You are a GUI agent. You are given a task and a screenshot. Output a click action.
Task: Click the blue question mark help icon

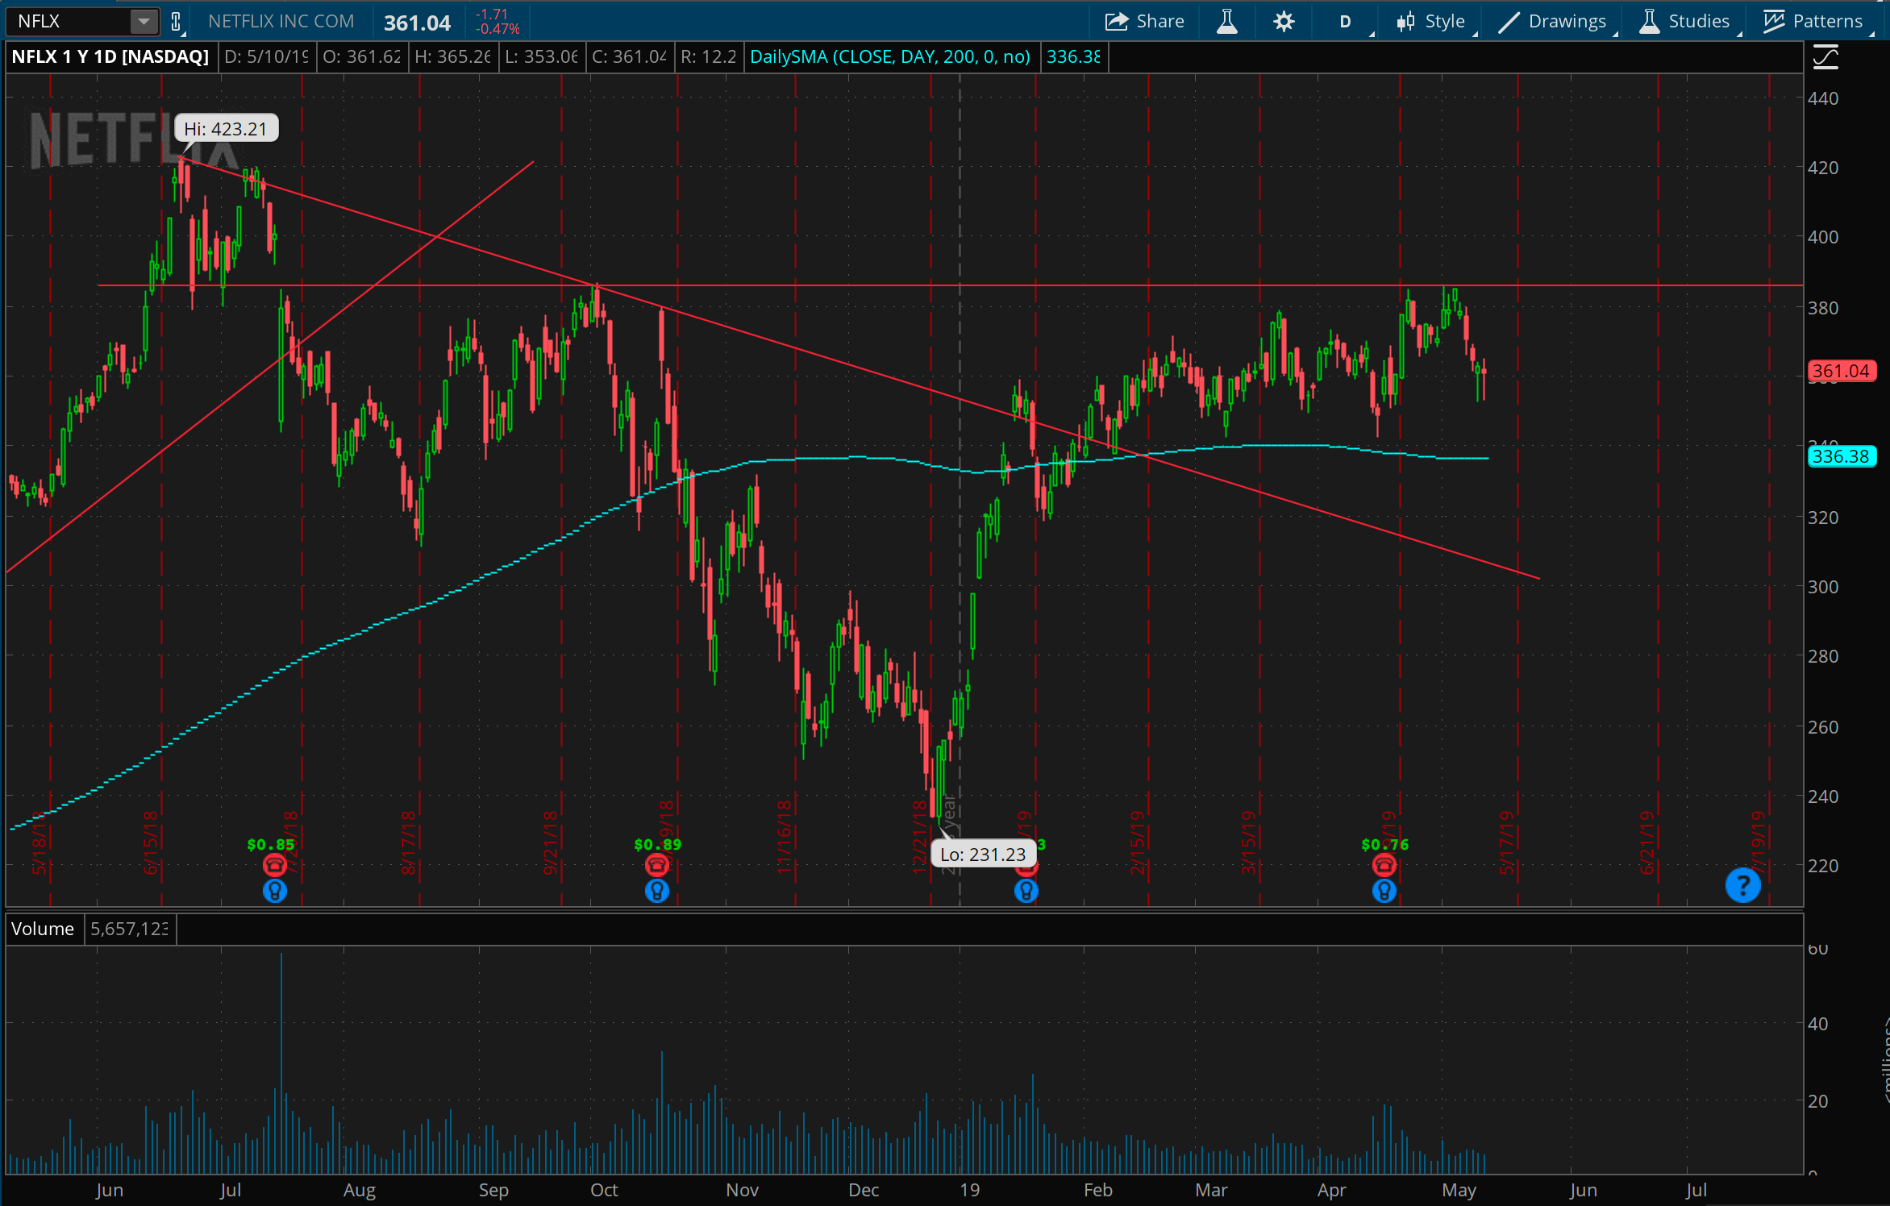pos(1742,885)
